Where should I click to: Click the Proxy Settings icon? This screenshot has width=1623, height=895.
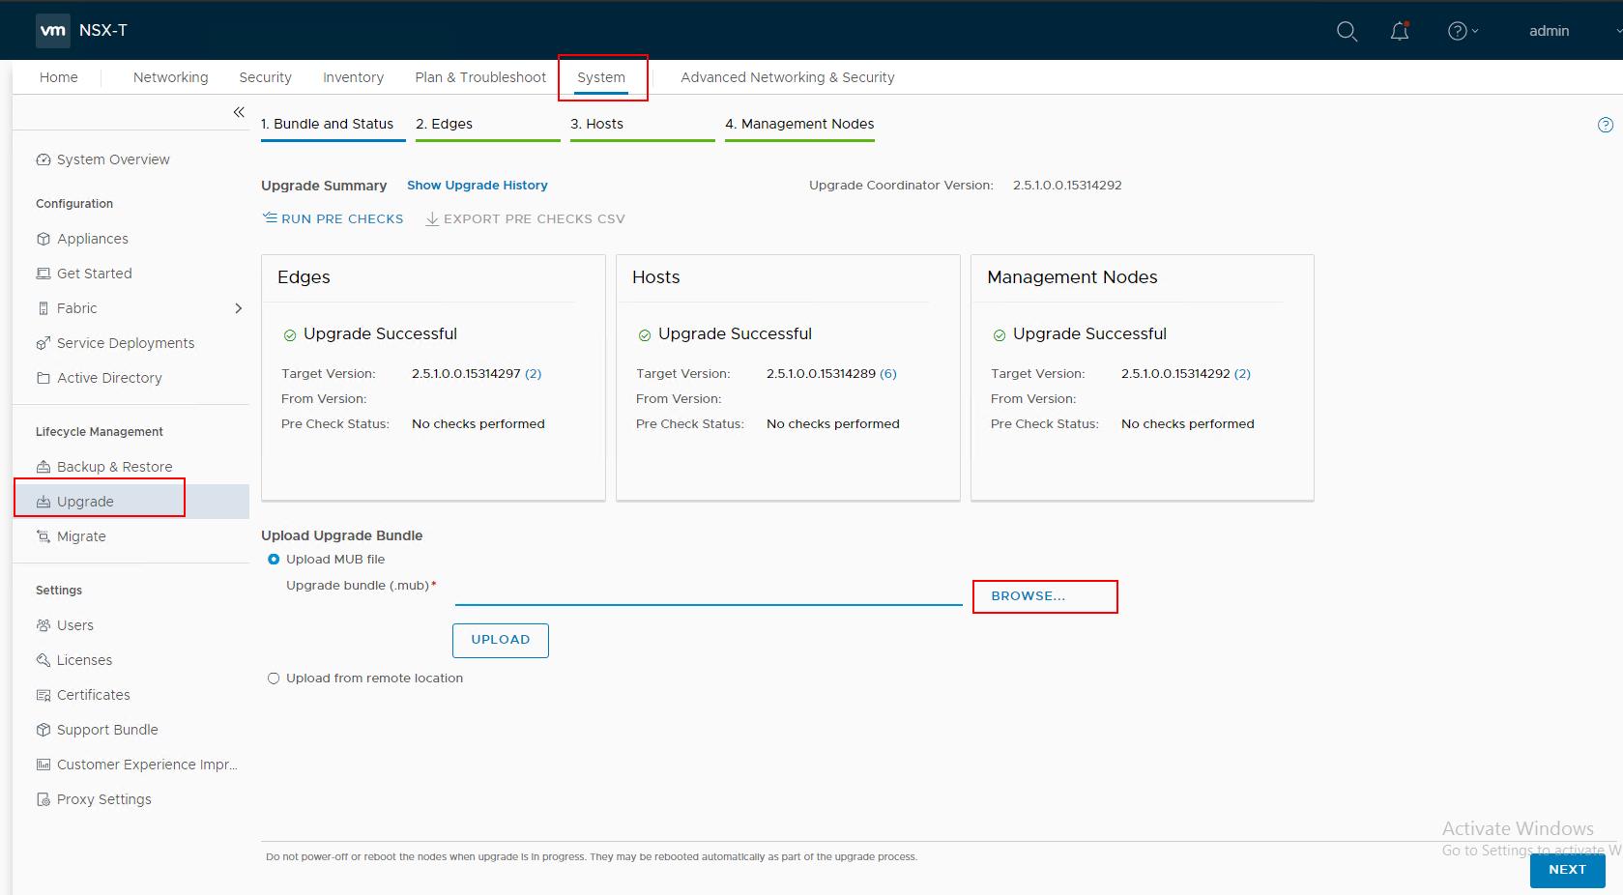(43, 799)
